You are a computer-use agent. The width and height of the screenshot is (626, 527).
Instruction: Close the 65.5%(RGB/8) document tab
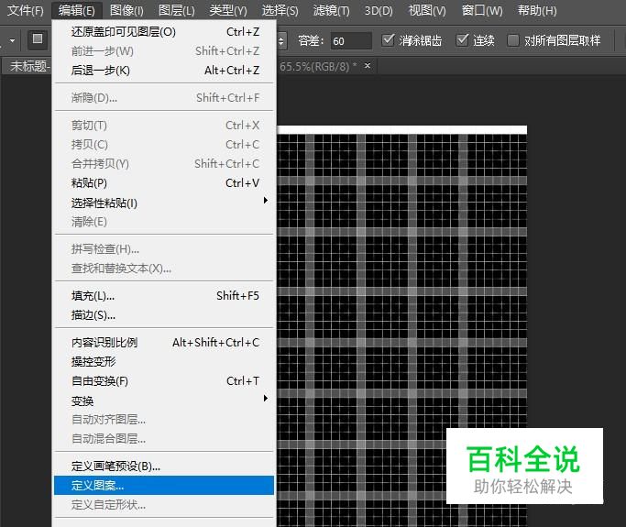point(368,65)
